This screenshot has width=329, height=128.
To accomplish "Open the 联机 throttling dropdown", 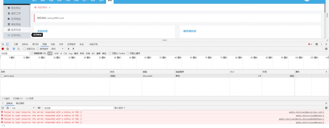I will [58, 49].
